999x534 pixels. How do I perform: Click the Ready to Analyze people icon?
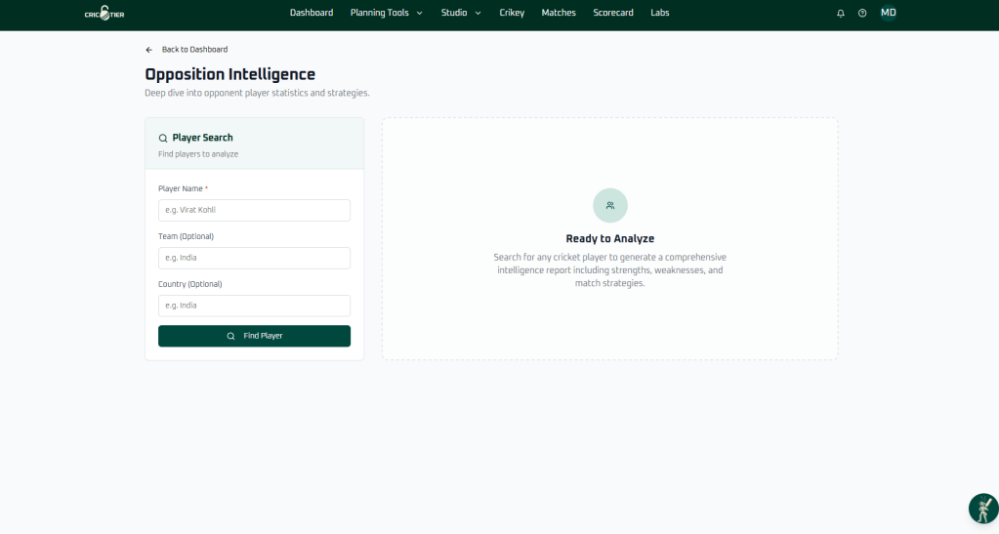(x=609, y=205)
